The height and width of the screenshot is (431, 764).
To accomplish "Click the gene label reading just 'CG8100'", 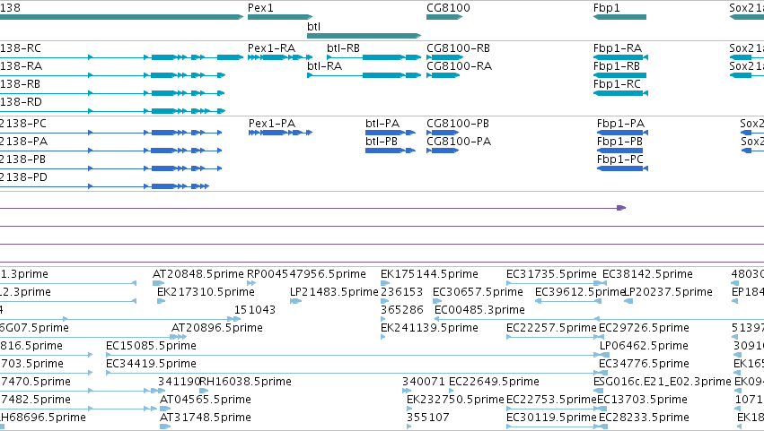I will click(448, 8).
